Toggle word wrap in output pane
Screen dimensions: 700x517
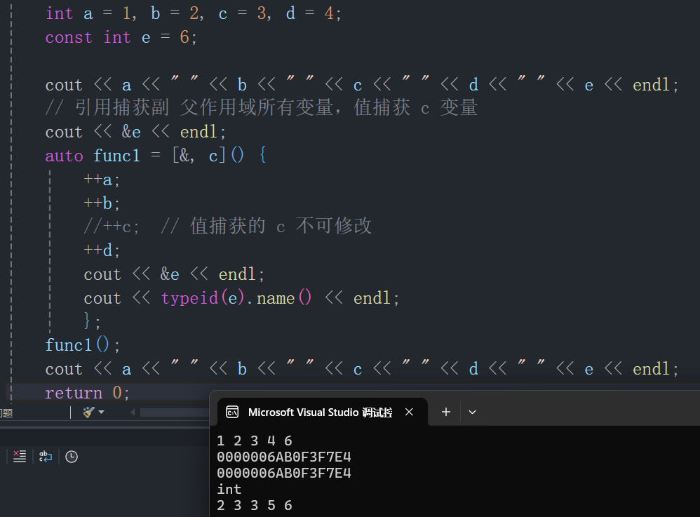(46, 456)
